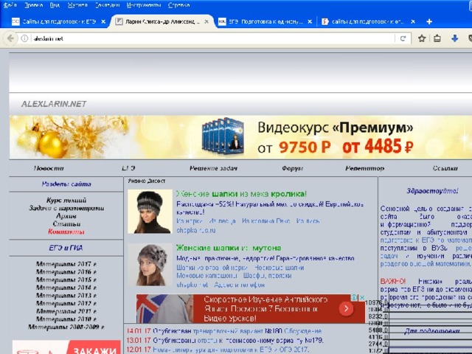Switch to first tab Сайты для подготовки к ЕГЭ

(55, 21)
